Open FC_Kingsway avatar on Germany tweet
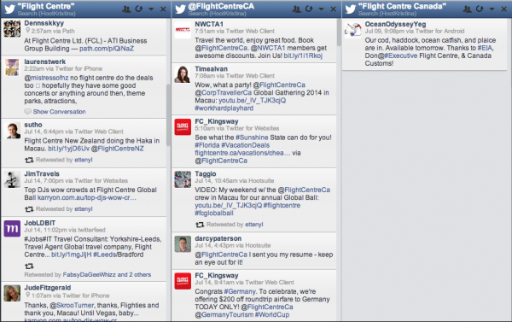Image resolution: width=512 pixels, height=322 pixels. 183,281
